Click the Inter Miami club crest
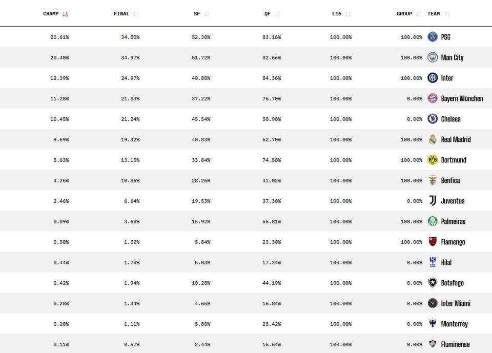Screen dimensions: 492x353 (433, 303)
